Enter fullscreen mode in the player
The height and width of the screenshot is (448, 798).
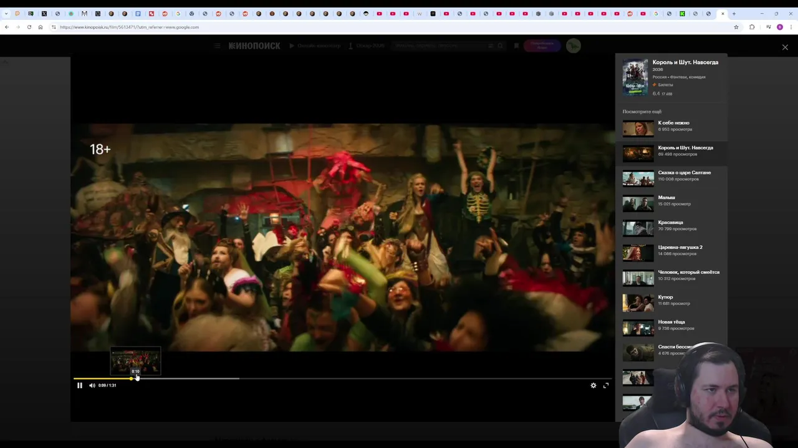[606, 385]
